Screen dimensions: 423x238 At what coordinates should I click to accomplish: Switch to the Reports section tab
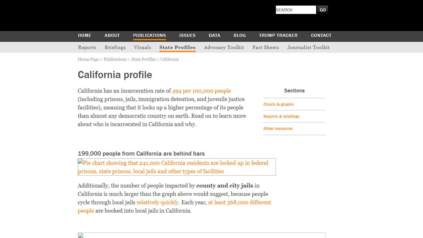(x=87, y=47)
